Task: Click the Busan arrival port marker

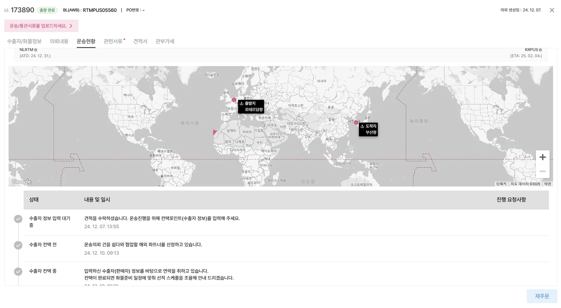Action: point(356,123)
